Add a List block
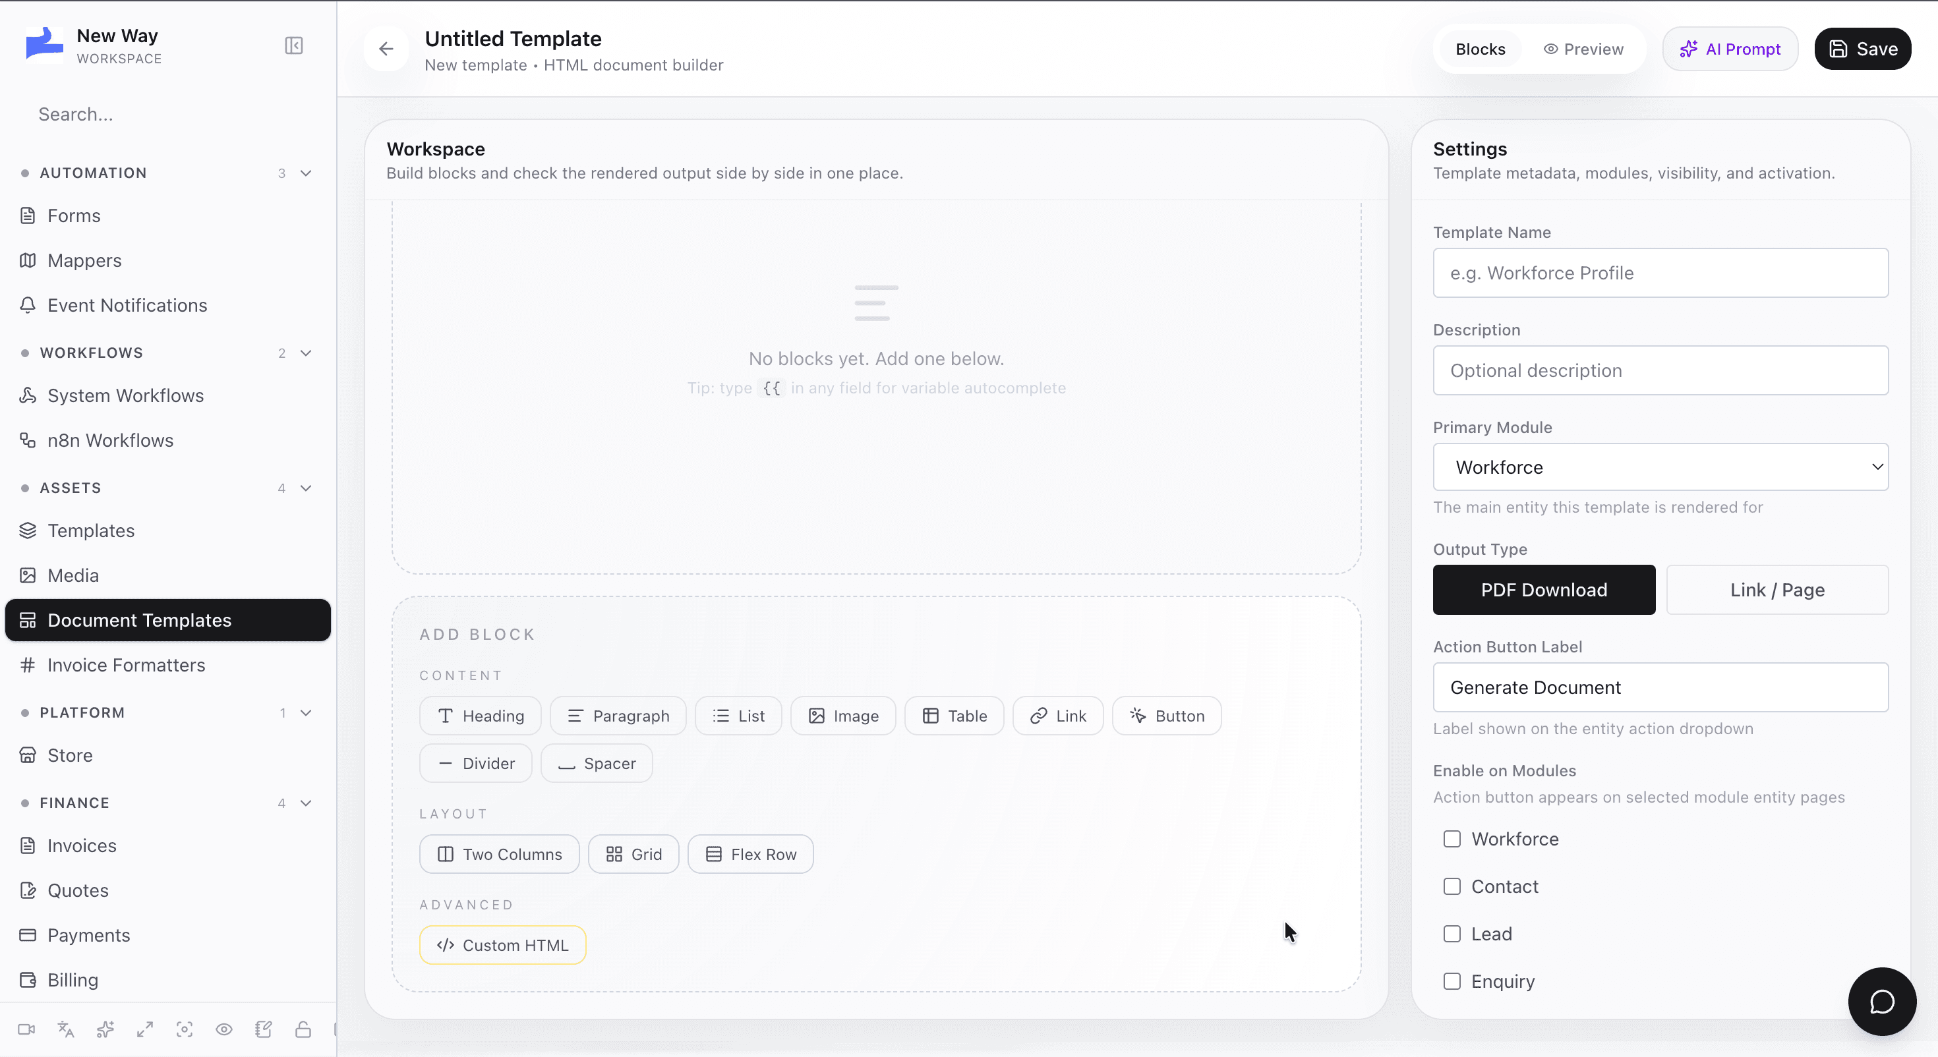Screen dimensions: 1938x1057 tap(738, 716)
